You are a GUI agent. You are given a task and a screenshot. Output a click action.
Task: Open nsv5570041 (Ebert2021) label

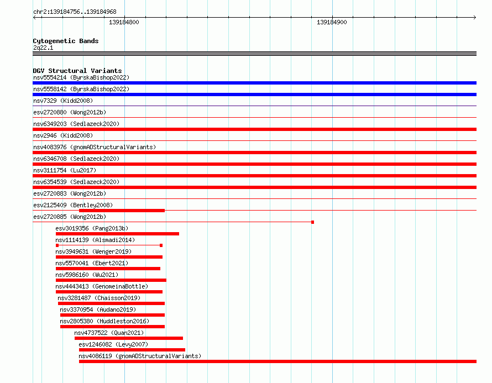[x=92, y=263]
